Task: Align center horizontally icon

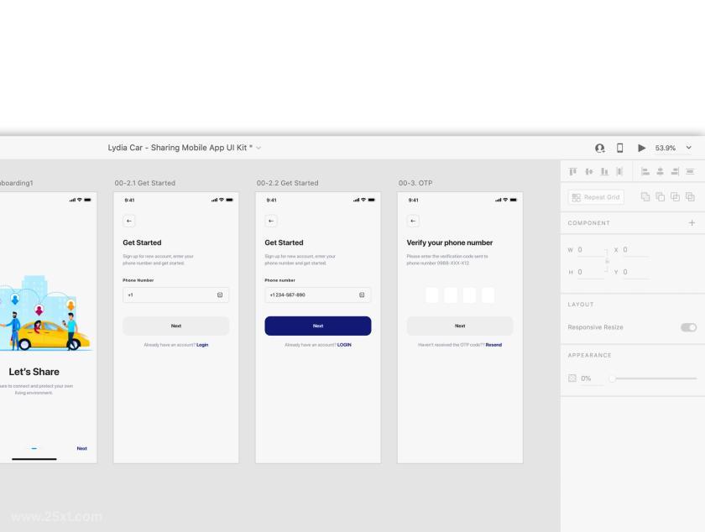Action: point(660,171)
